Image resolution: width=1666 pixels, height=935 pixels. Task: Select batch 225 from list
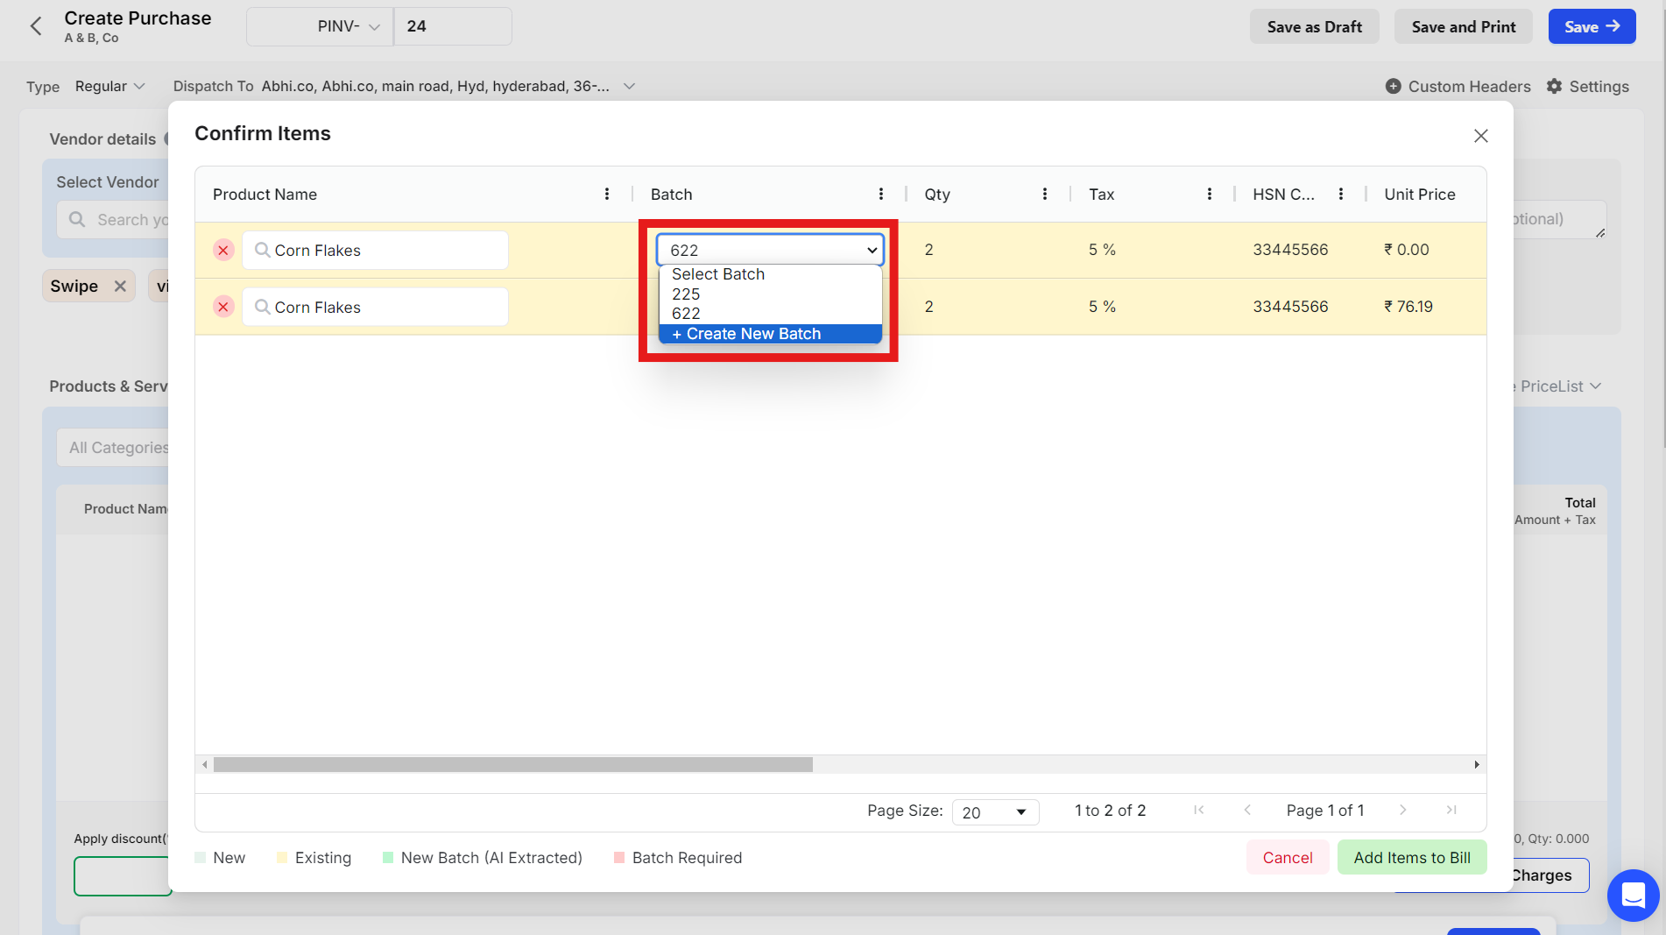click(770, 294)
